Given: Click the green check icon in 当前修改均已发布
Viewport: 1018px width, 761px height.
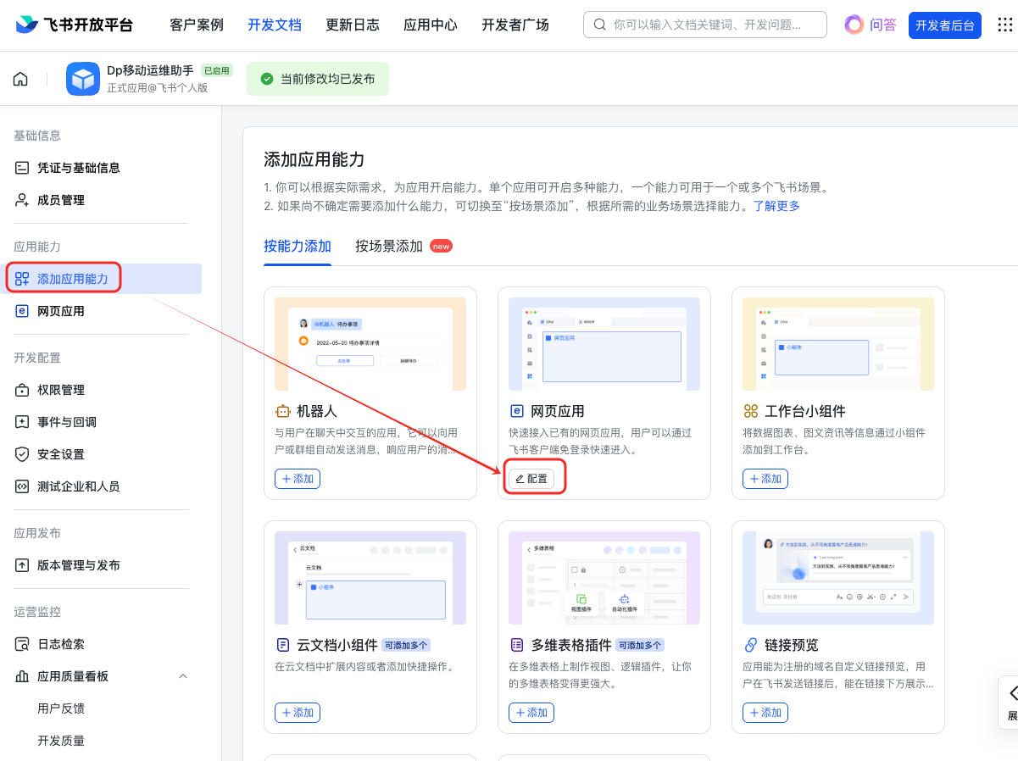Looking at the screenshot, I should pyautogui.click(x=267, y=79).
